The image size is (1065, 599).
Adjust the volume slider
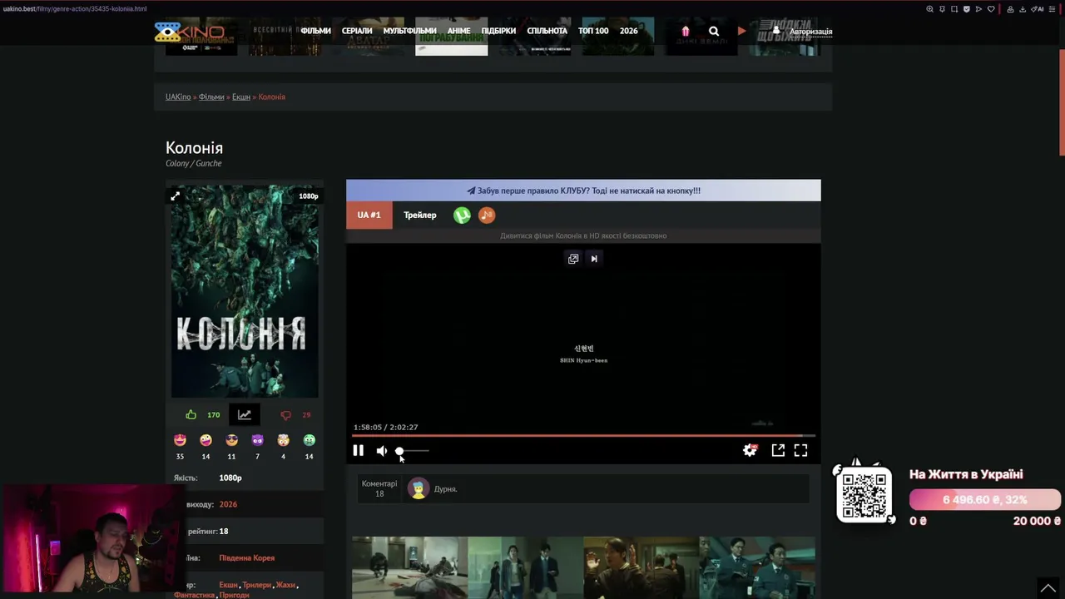[x=414, y=451]
